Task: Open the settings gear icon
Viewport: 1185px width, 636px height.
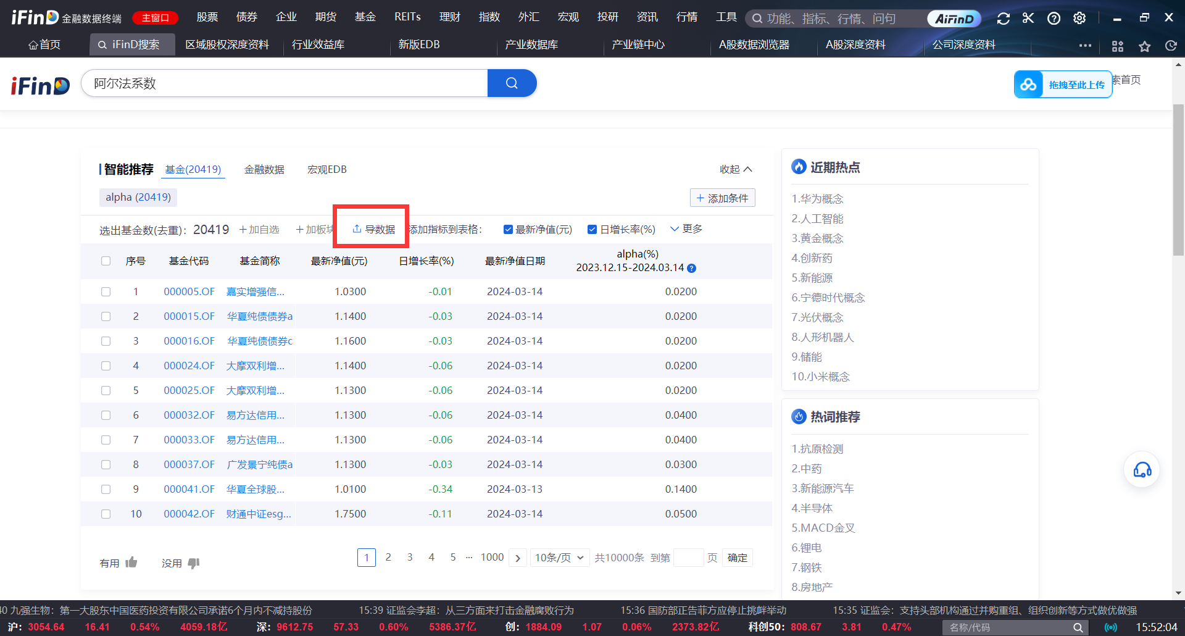Action: point(1079,19)
